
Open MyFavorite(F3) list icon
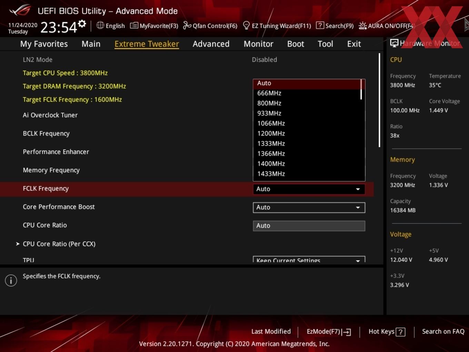tap(134, 26)
